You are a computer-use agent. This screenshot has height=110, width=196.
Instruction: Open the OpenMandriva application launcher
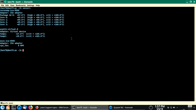click(x=3, y=107)
